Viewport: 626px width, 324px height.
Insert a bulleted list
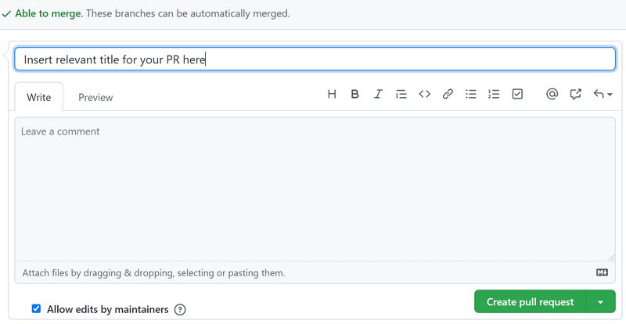(471, 94)
